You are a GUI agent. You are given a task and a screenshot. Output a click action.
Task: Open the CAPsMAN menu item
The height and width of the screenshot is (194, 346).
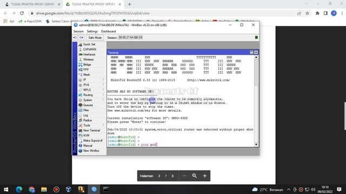[x=89, y=49]
